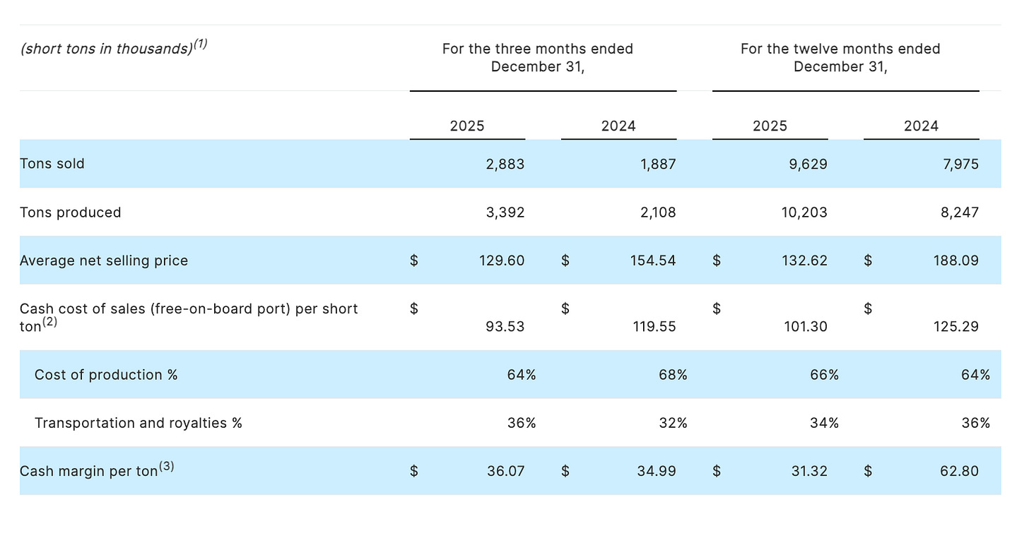Select the 32% transportation and royalties value

tap(673, 423)
